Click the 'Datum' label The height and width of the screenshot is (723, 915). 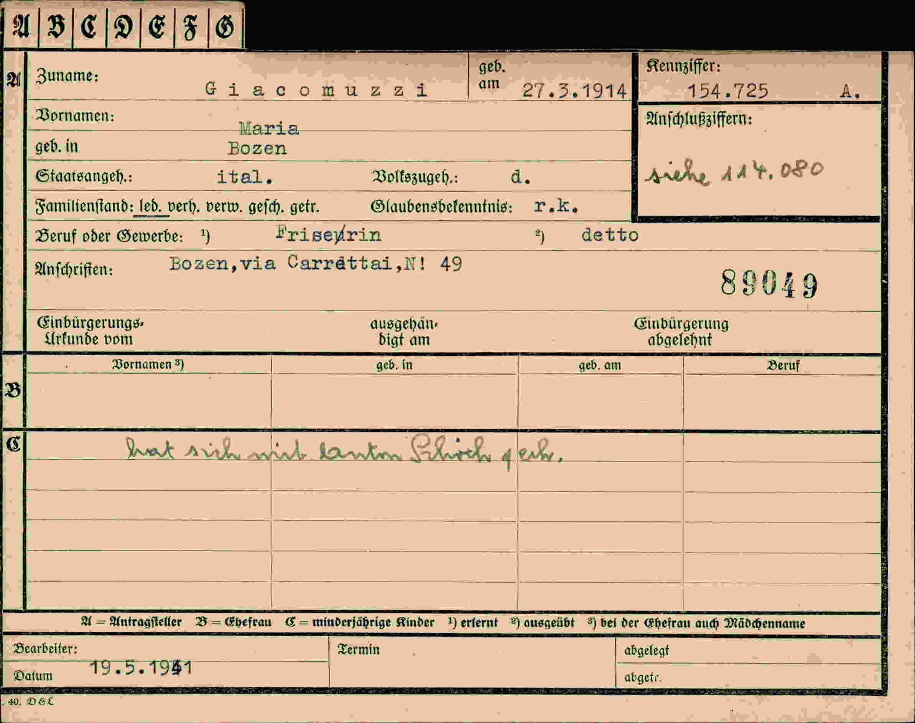pyautogui.click(x=33, y=675)
